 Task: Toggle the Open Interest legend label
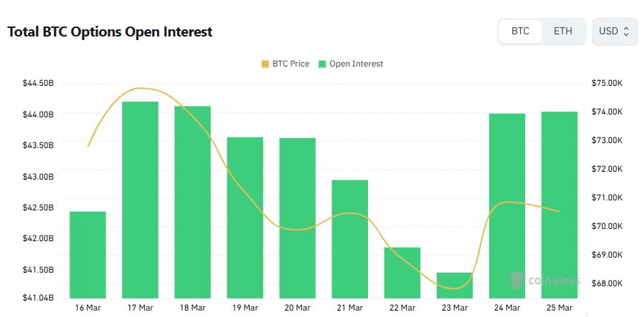pyautogui.click(x=356, y=64)
